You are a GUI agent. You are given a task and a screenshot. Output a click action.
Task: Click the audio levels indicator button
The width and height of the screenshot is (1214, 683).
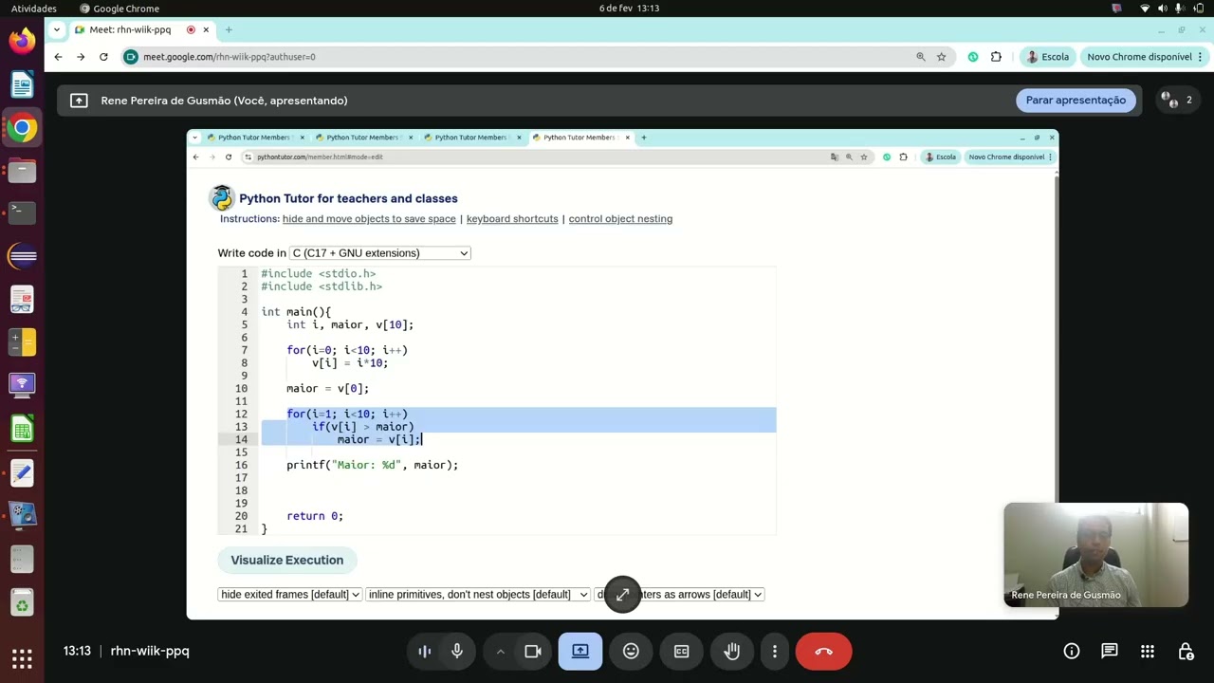[425, 651]
